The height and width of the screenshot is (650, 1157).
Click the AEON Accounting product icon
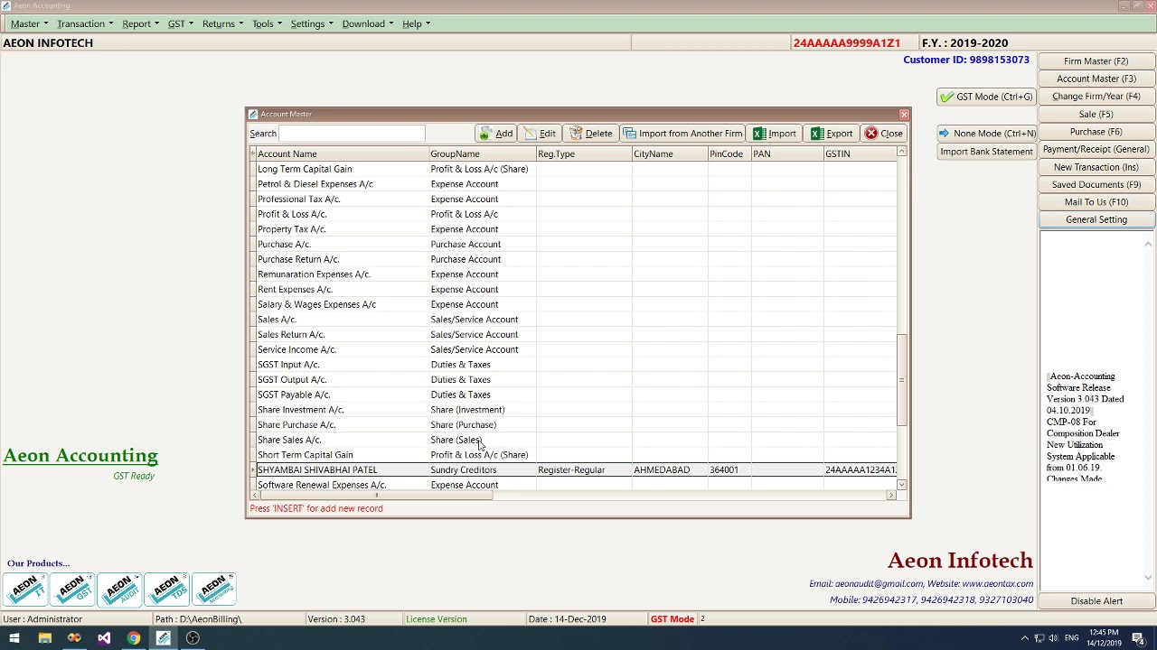click(x=213, y=590)
